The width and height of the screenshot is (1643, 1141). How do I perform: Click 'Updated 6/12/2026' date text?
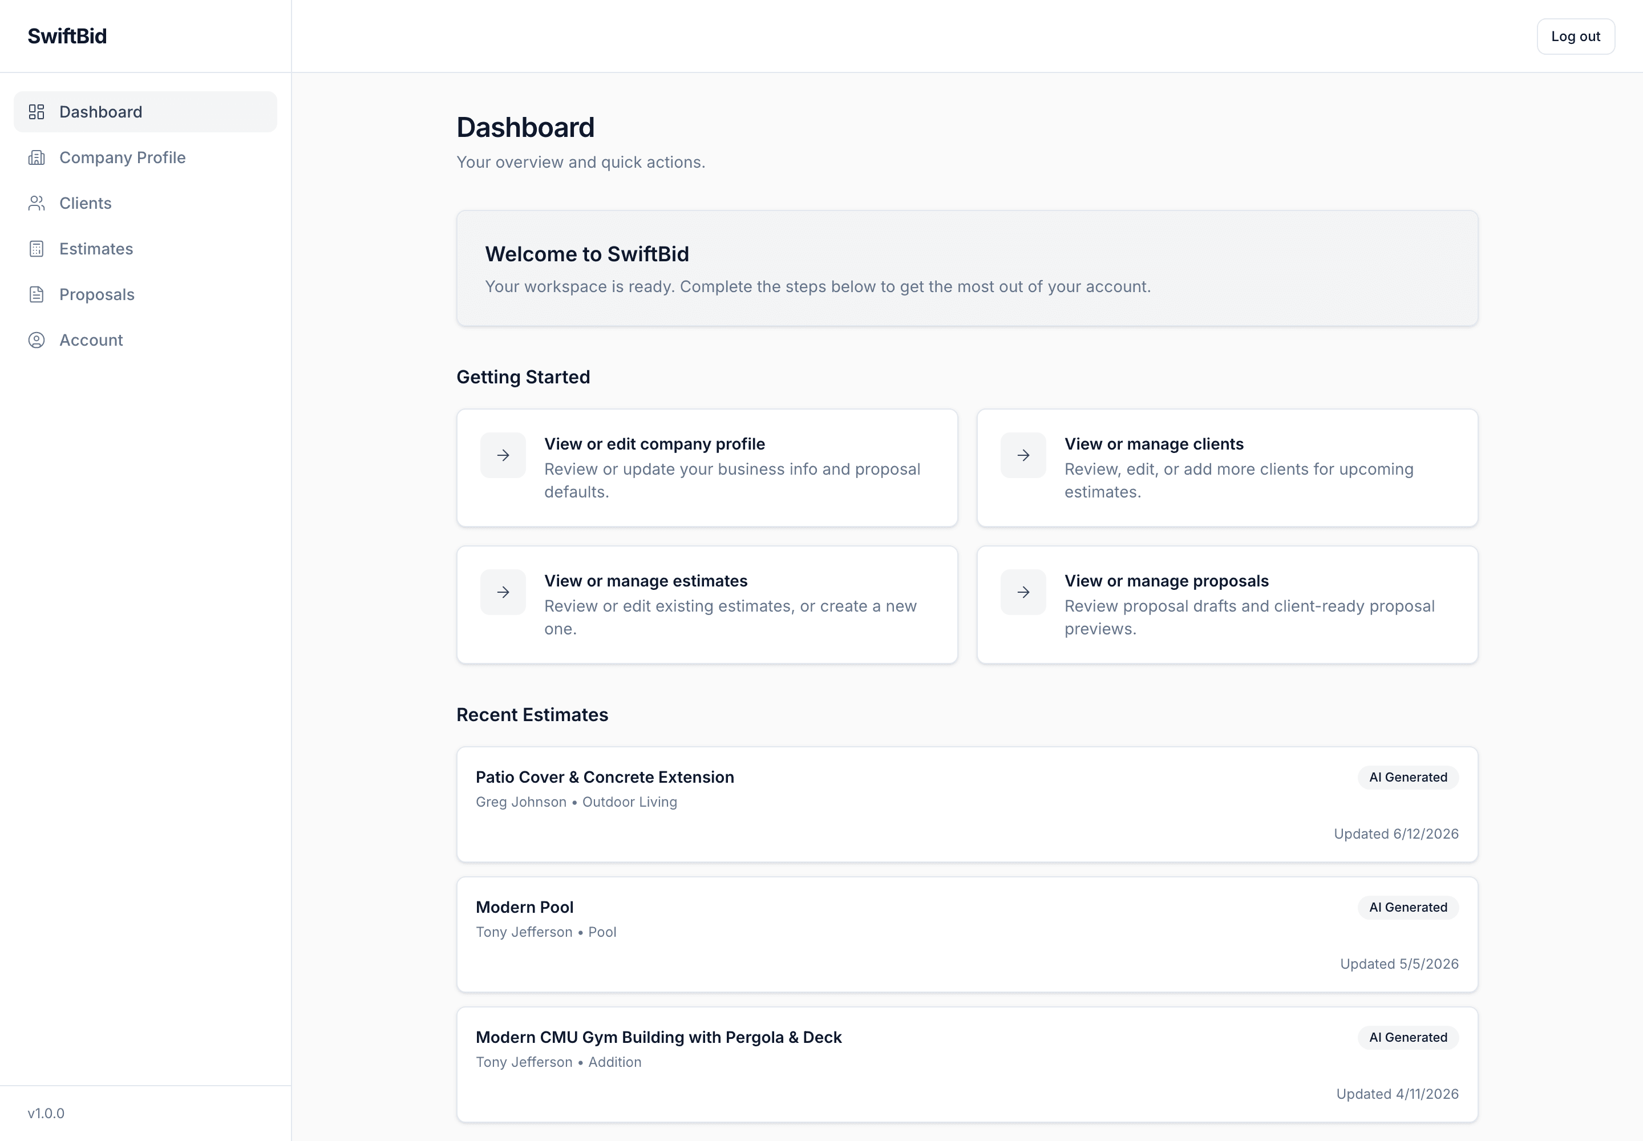click(x=1397, y=834)
